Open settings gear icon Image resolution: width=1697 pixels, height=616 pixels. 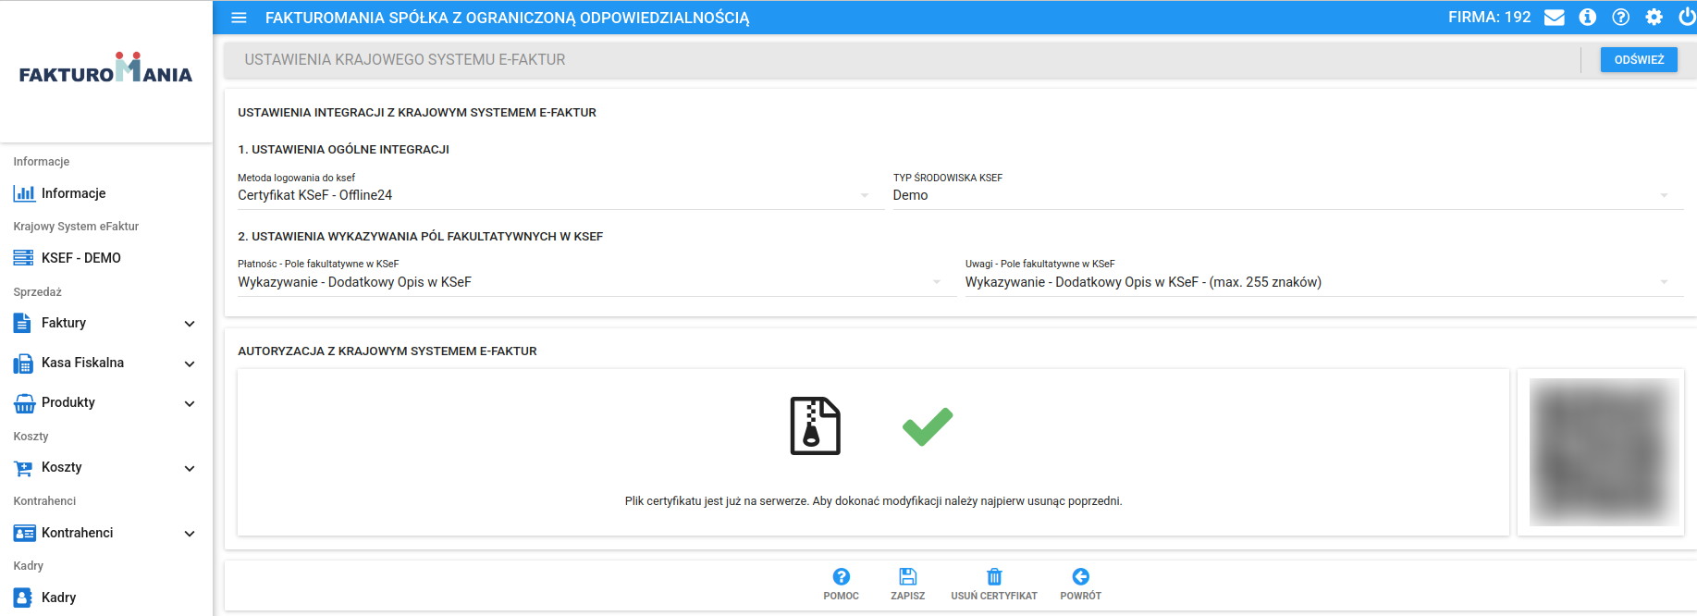(1654, 18)
